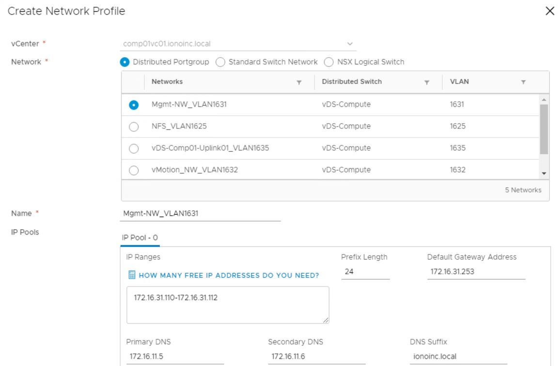Open the free IP addresses calculator link

tap(229, 275)
